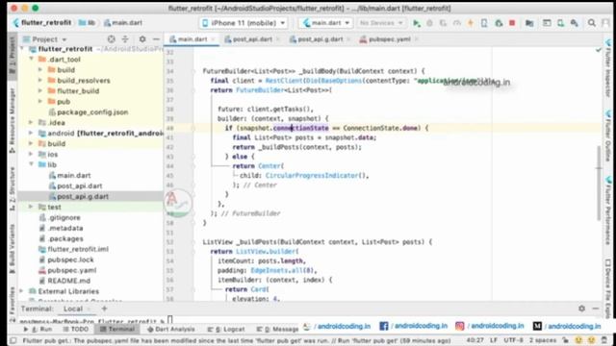Open the iPhone 11 device selector dropdown
This screenshot has width=616, height=346.
[244, 23]
